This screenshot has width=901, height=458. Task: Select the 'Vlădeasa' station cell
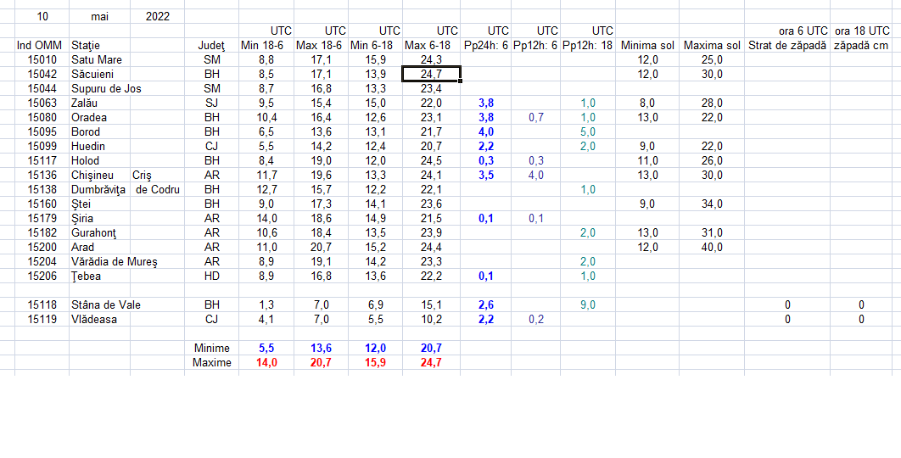pyautogui.click(x=99, y=320)
